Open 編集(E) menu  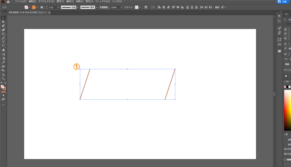point(32,1)
